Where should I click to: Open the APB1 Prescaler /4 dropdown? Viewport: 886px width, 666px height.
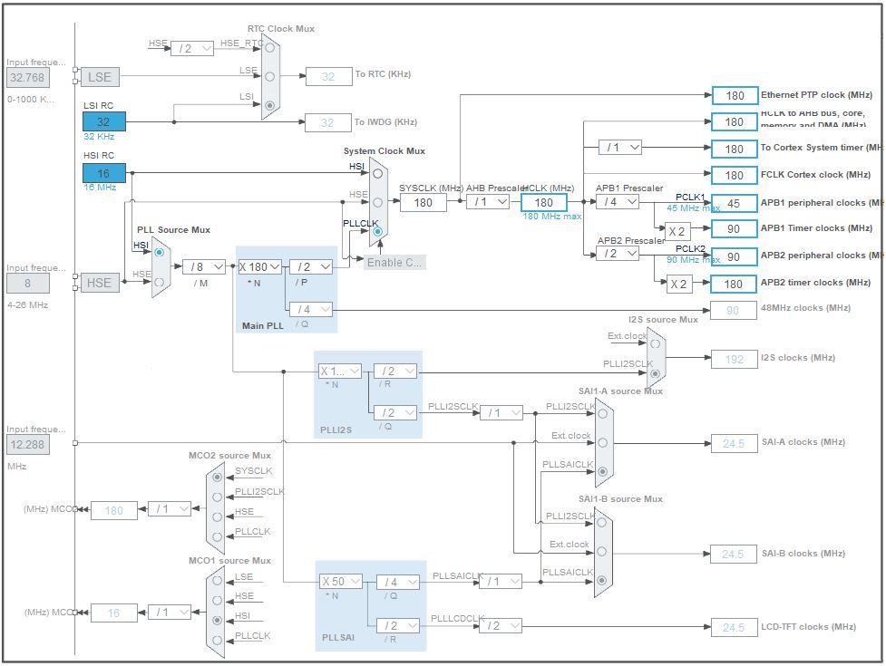point(618,202)
